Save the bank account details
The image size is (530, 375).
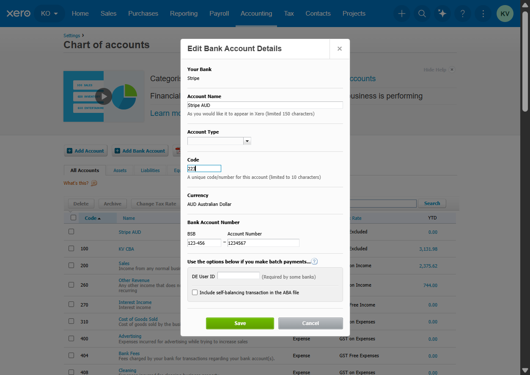pyautogui.click(x=240, y=323)
